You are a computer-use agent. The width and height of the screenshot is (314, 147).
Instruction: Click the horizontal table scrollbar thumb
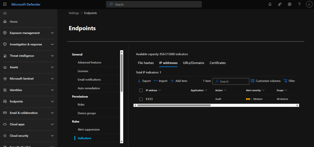(x=174, y=105)
